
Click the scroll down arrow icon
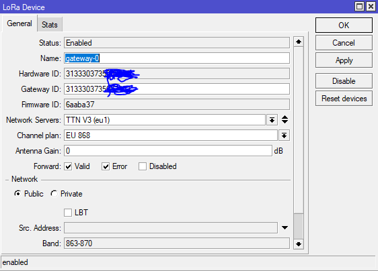pyautogui.click(x=299, y=244)
